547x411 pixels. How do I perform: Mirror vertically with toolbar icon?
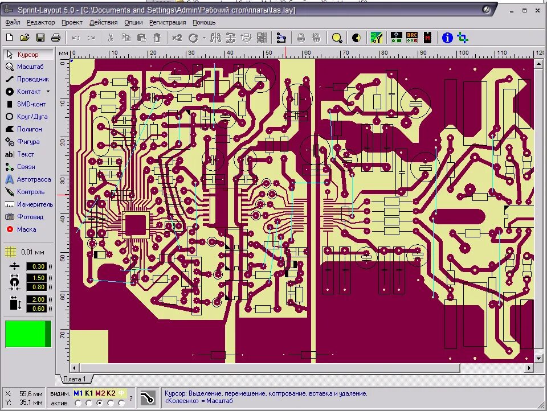[231, 38]
